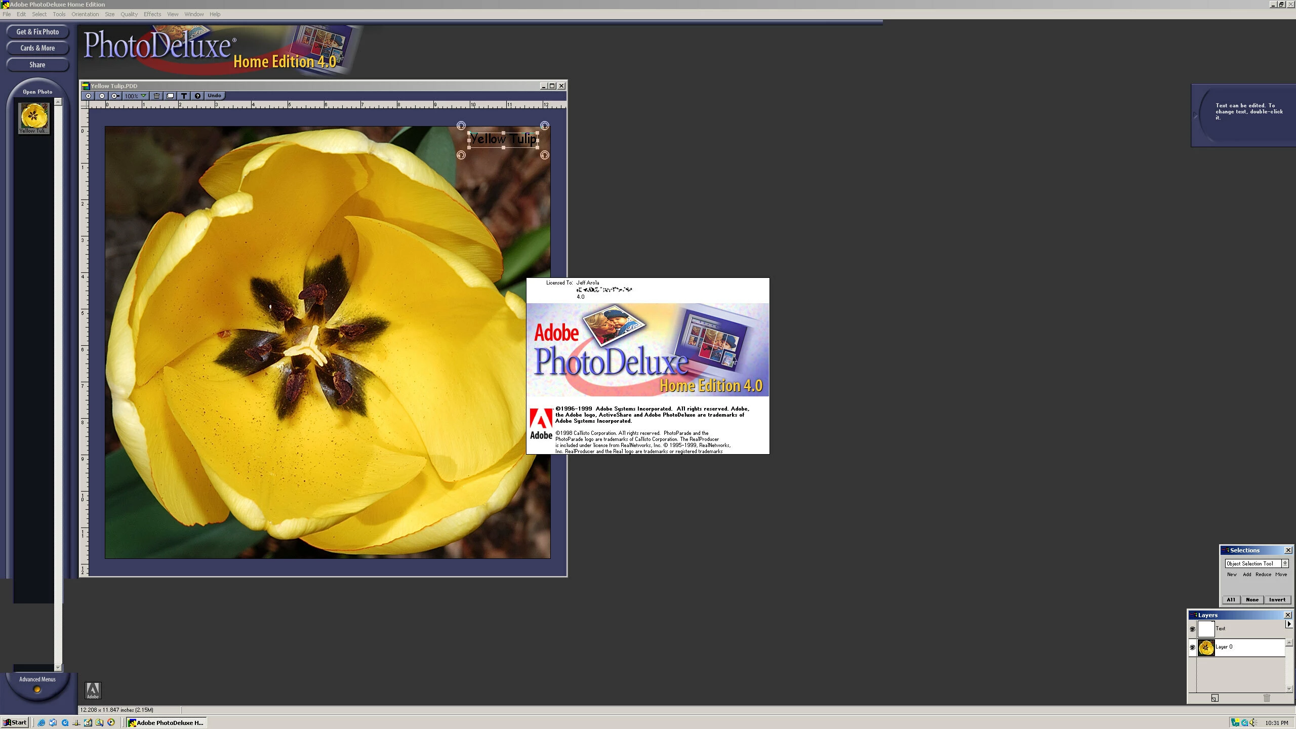
Task: Click the top-left rotate handle of text box
Action: pyautogui.click(x=461, y=126)
